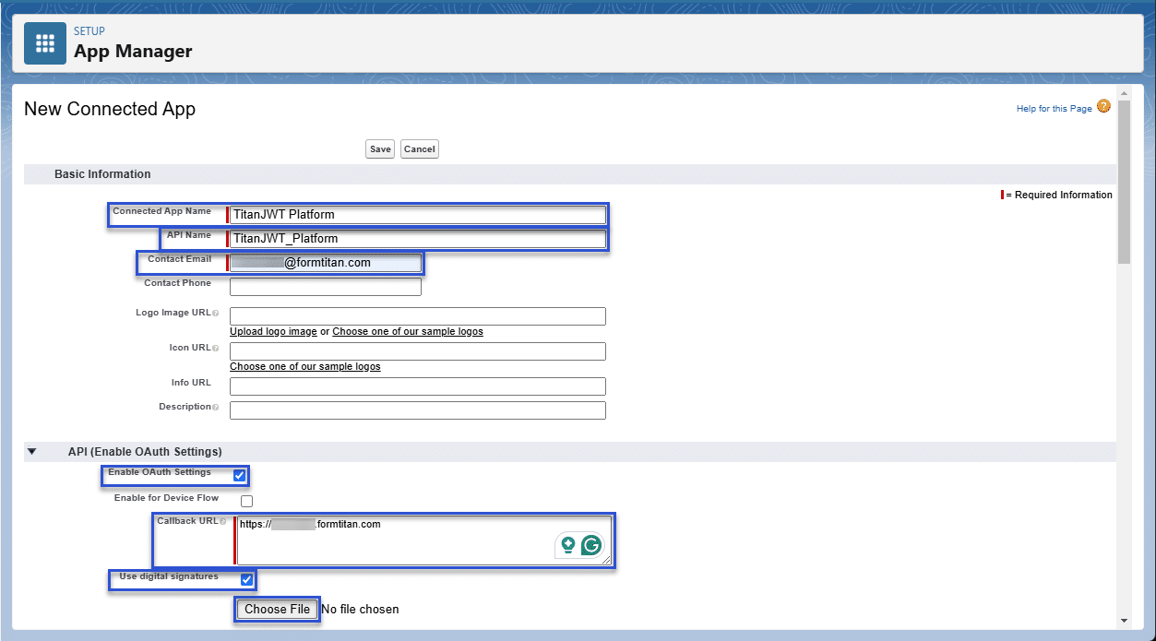Collapse the API (Enable OAuth Settings) section

(33, 451)
